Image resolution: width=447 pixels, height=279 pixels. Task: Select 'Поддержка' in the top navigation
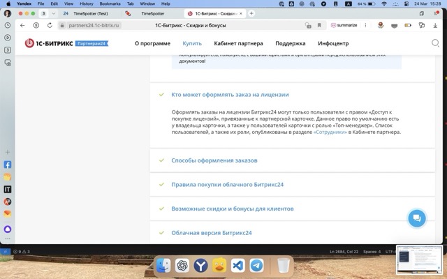pos(290,43)
